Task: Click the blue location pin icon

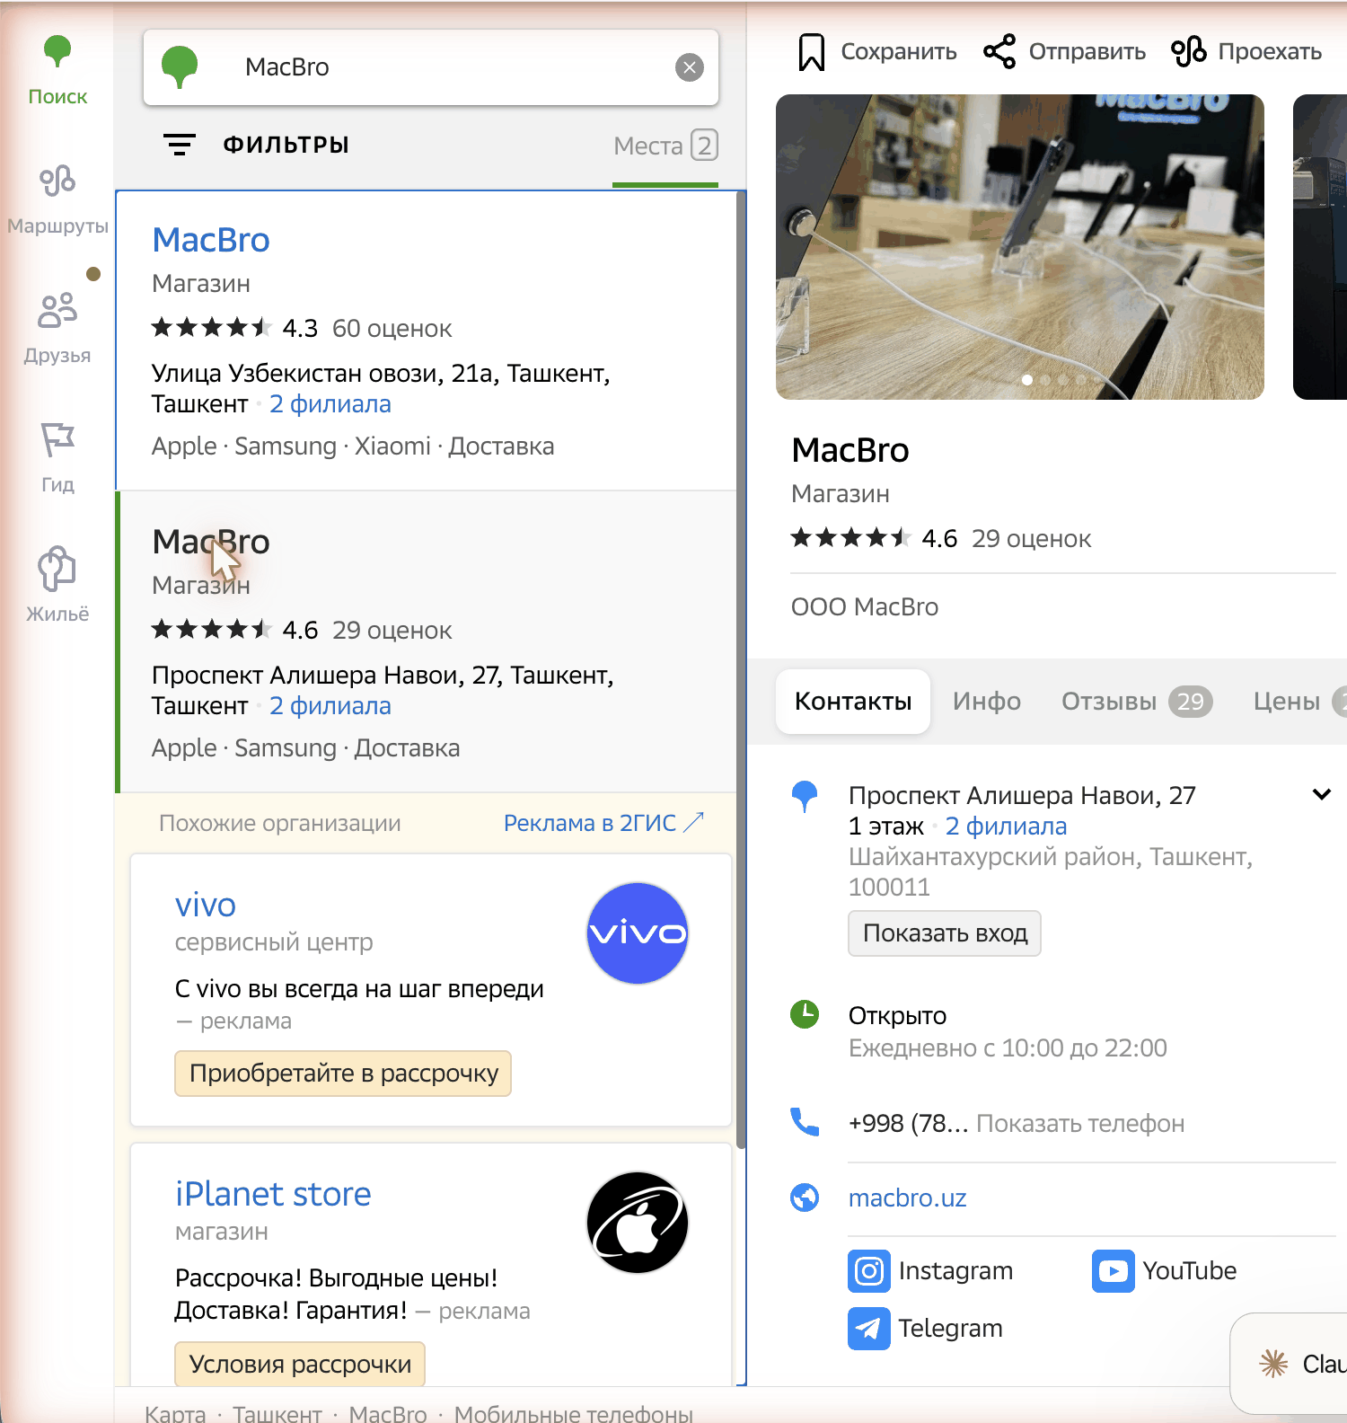Action: tap(805, 797)
